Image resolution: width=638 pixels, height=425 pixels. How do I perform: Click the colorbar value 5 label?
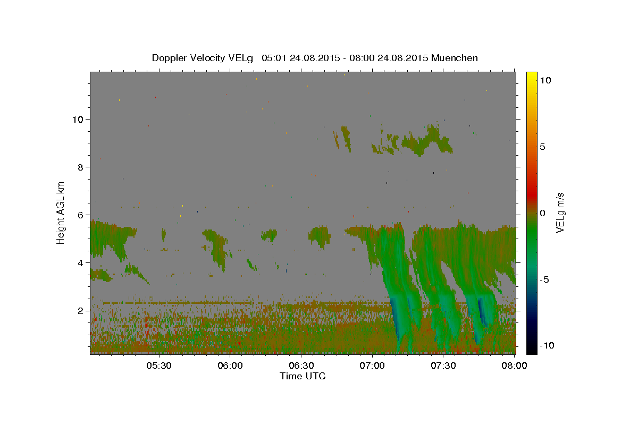pos(542,147)
